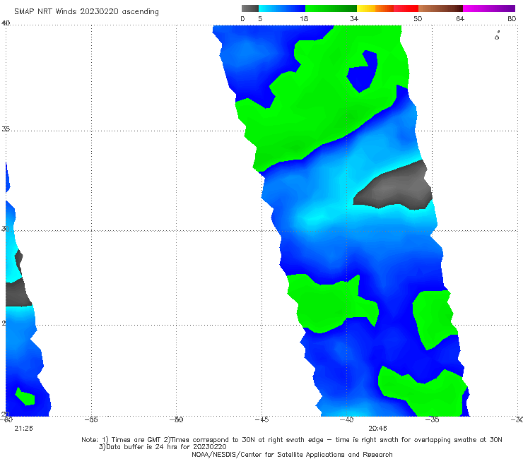This screenshot has height=459, width=523.
Task: Click the latitude label '35' on left axis
Action: point(6,129)
